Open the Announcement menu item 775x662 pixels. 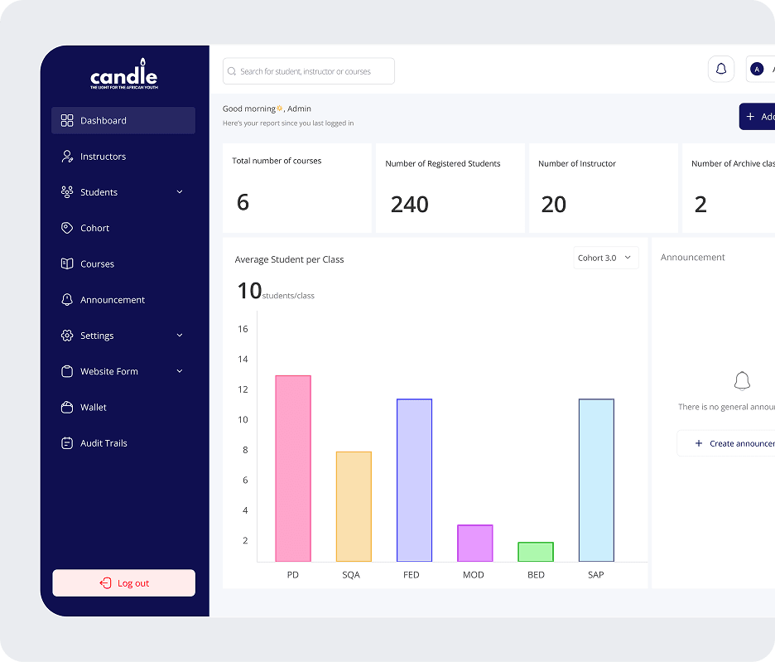tap(113, 300)
